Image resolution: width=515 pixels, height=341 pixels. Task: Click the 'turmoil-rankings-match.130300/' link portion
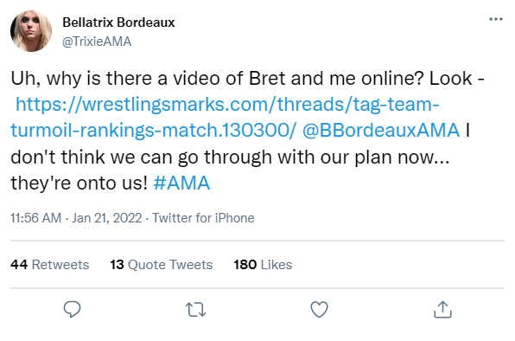154,130
